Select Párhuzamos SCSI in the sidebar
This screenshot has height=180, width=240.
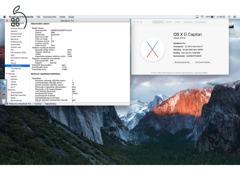click(x=18, y=52)
